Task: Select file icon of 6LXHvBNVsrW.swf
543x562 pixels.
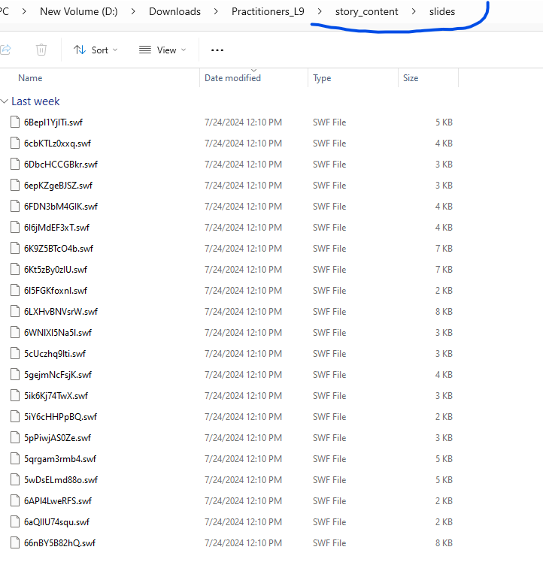Action: pyautogui.click(x=15, y=312)
